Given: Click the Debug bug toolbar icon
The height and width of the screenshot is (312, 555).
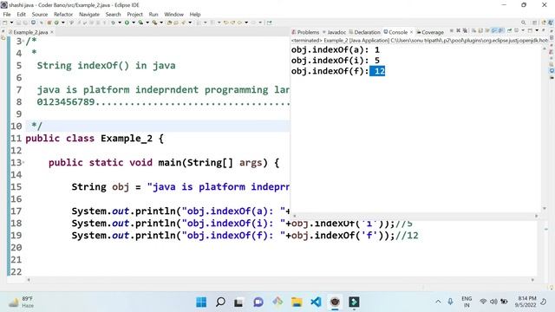Looking at the screenshot, I should (x=113, y=23).
